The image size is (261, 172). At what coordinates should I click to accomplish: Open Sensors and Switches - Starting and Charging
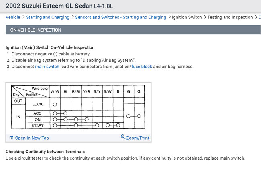[120, 17]
